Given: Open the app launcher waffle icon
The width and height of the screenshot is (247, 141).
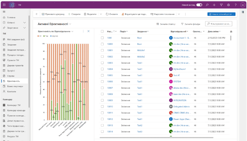Looking at the screenshot, I should pos(4,5).
